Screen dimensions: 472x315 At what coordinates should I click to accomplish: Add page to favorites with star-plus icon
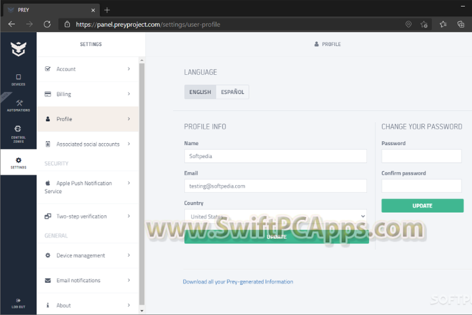tap(424, 24)
